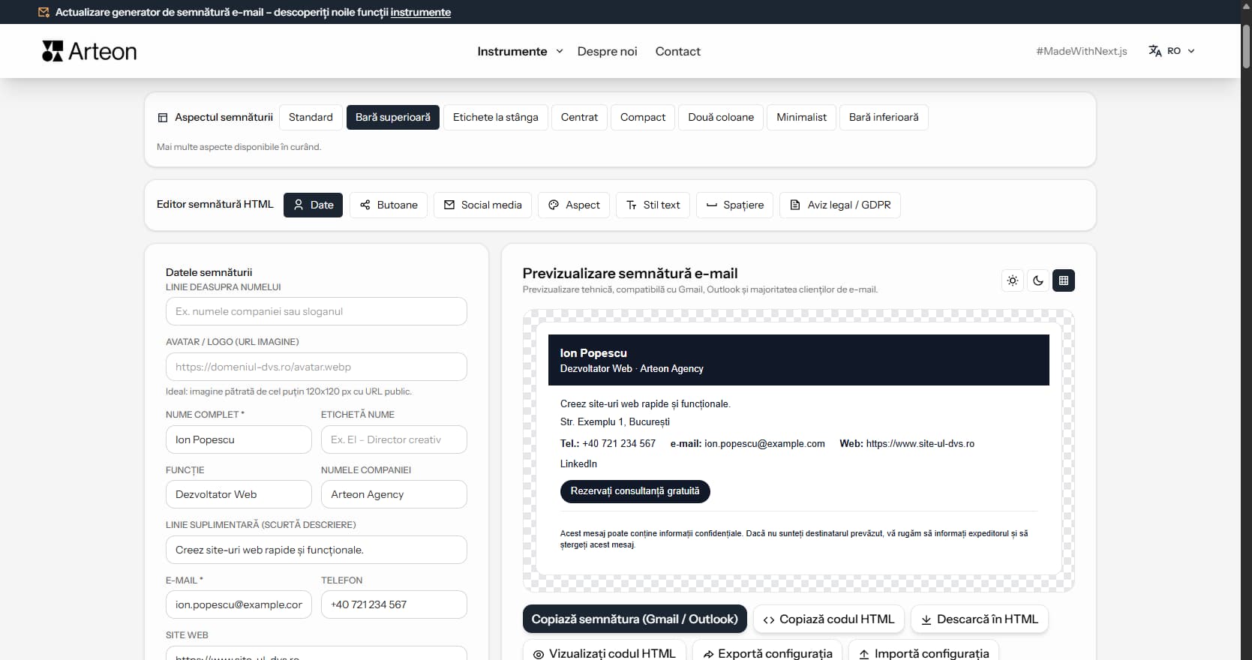This screenshot has height=660, width=1252.
Task: Click the Previzualizare semnătură e-mail heading
Action: [x=630, y=273]
